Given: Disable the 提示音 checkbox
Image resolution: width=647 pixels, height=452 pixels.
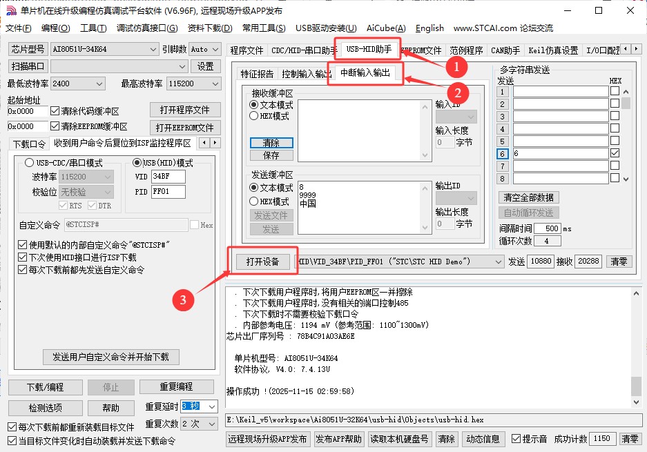Looking at the screenshot, I should pyautogui.click(x=515, y=438).
